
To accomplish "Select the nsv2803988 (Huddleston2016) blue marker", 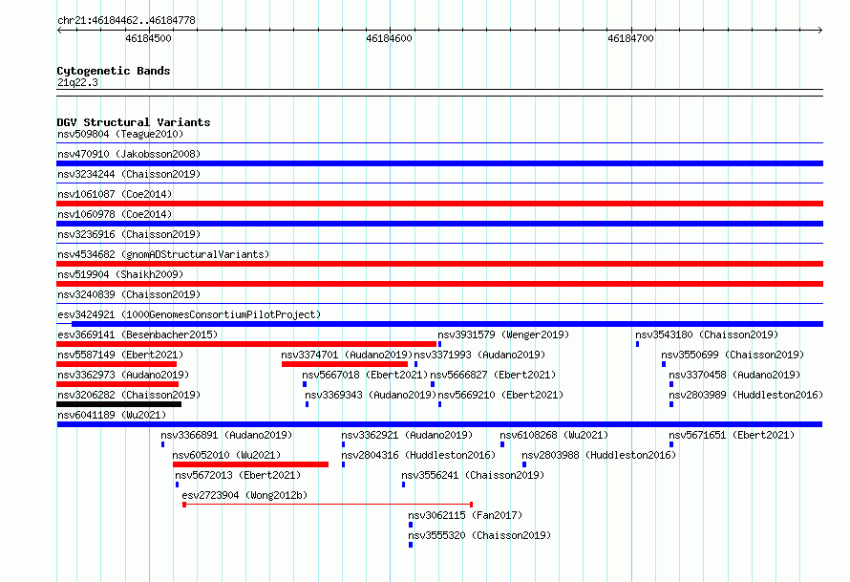I will [524, 464].
